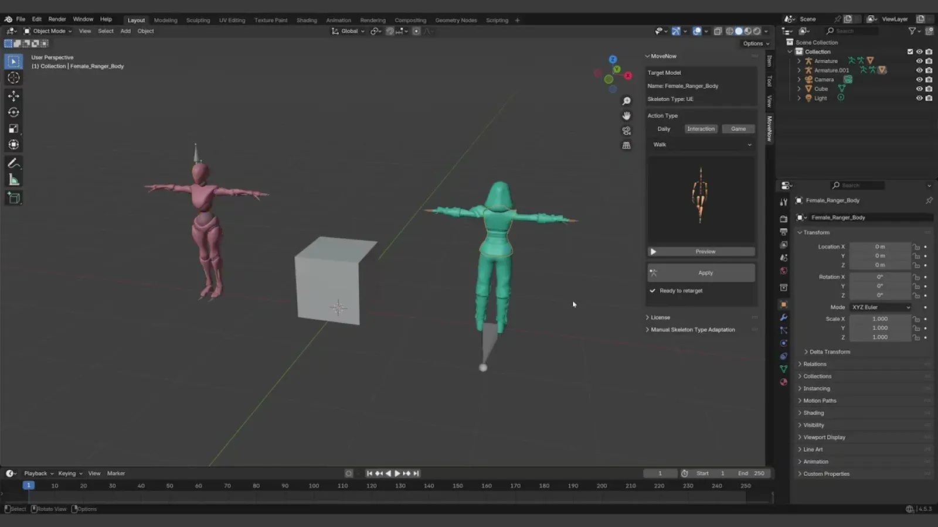Image resolution: width=938 pixels, height=527 pixels.
Task: Open the Add menu in viewport header
Action: [125, 31]
